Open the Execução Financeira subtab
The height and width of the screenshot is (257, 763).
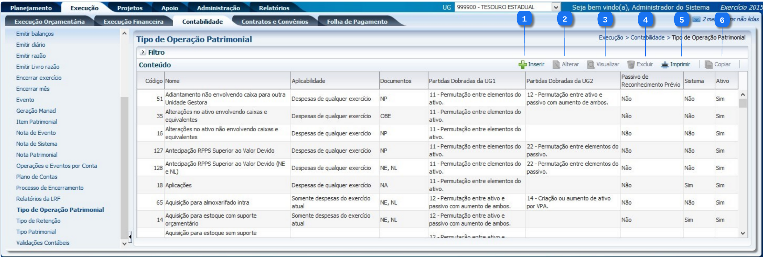tap(133, 22)
